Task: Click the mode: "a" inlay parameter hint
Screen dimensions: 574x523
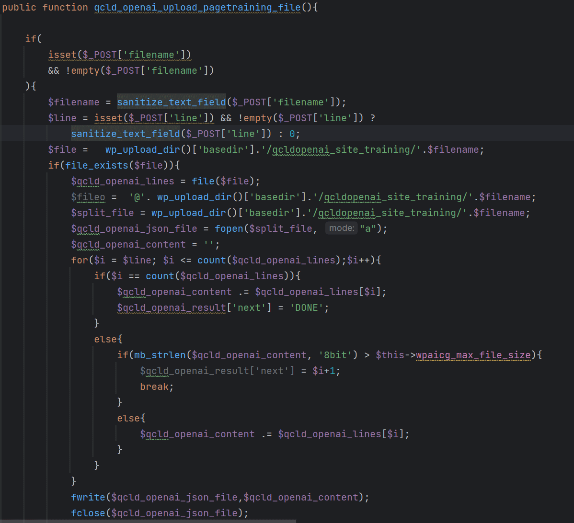Action: pyautogui.click(x=342, y=227)
